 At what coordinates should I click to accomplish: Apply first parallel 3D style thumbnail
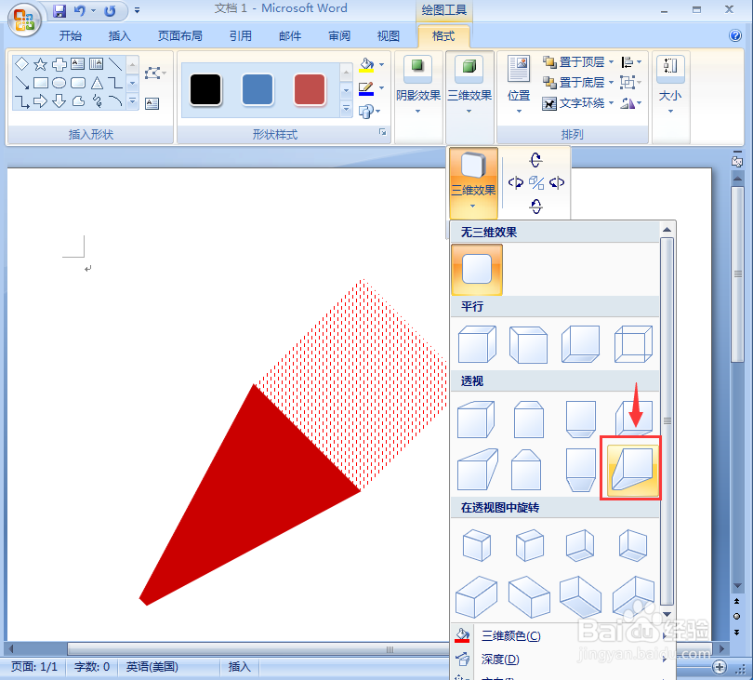pyautogui.click(x=476, y=344)
